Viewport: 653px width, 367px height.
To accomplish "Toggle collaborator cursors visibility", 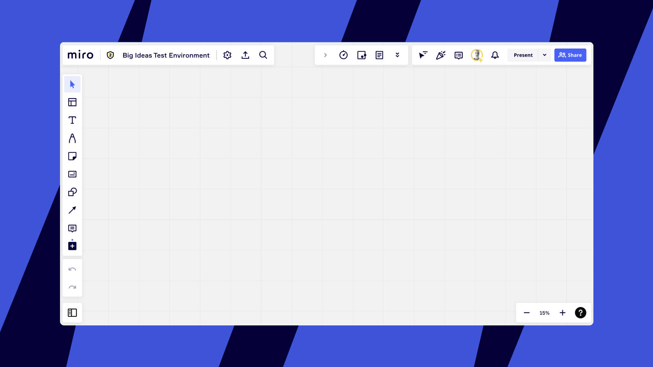I will [423, 55].
